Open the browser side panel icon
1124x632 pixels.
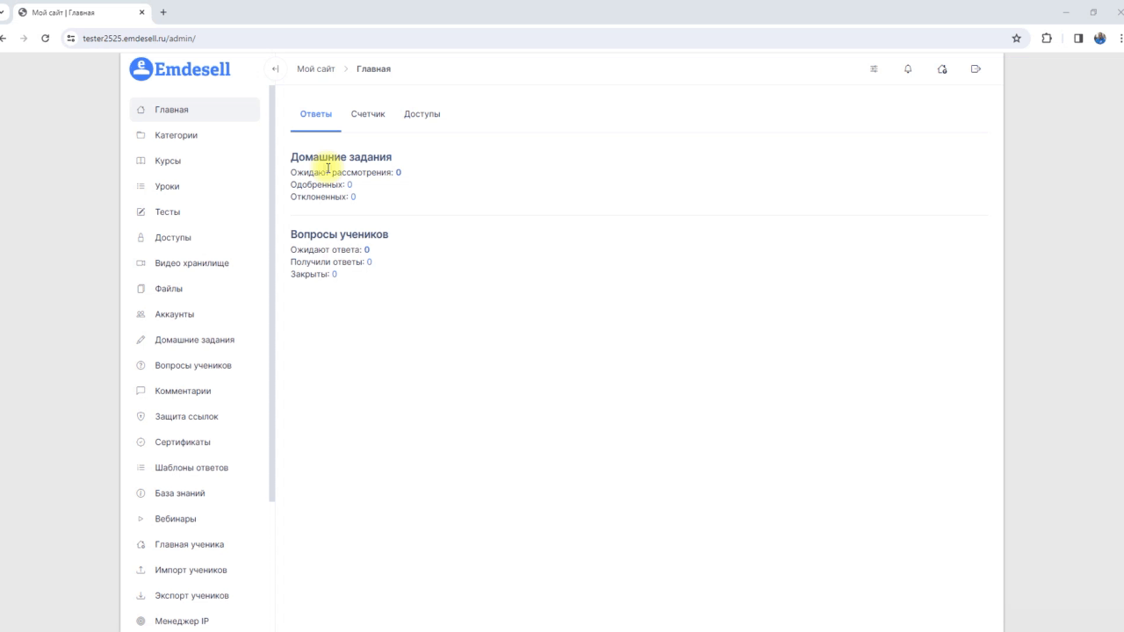click(1078, 39)
